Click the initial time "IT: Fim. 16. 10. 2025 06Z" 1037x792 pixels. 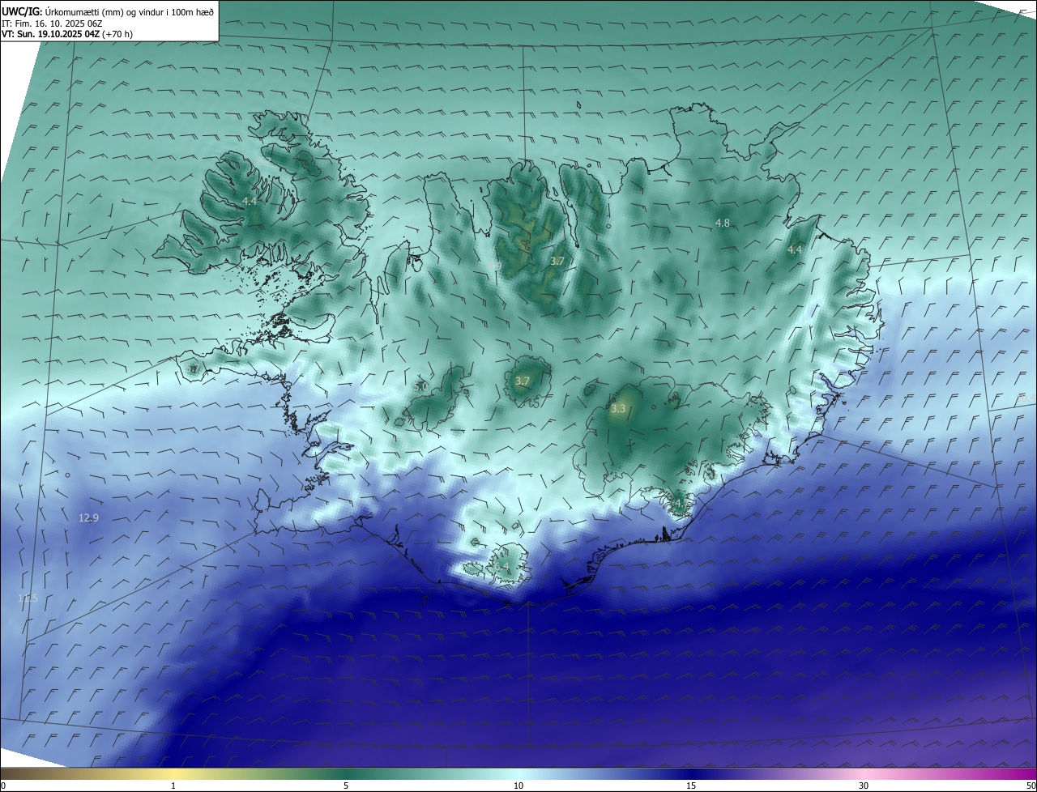(x=52, y=23)
